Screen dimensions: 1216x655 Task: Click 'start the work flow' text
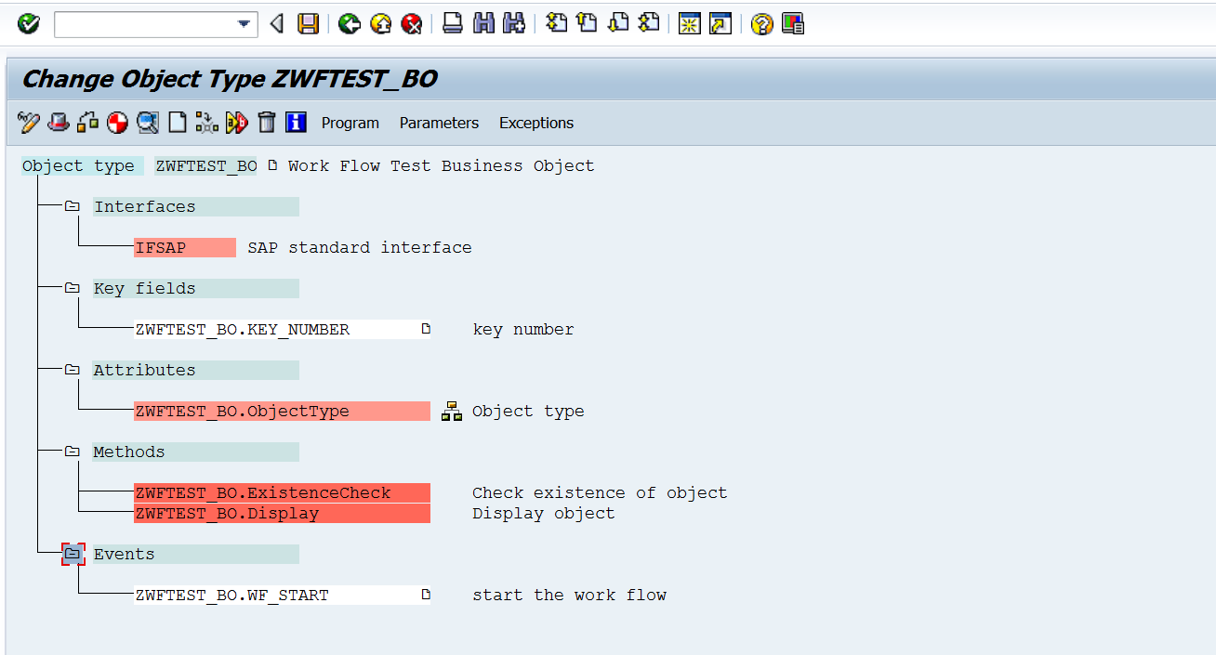point(570,595)
